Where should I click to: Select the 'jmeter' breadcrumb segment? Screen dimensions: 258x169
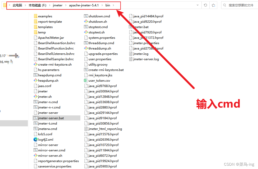coord(58,5)
